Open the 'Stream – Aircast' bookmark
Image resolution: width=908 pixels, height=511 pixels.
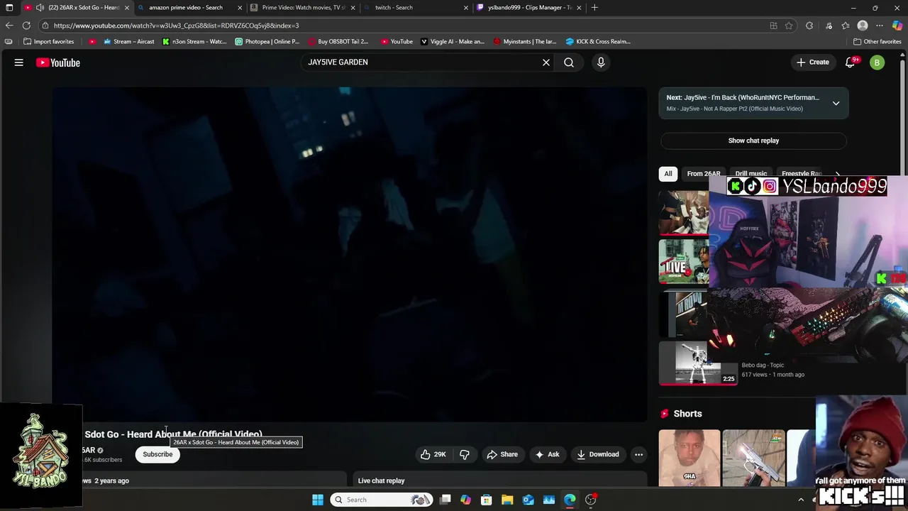pos(128,42)
